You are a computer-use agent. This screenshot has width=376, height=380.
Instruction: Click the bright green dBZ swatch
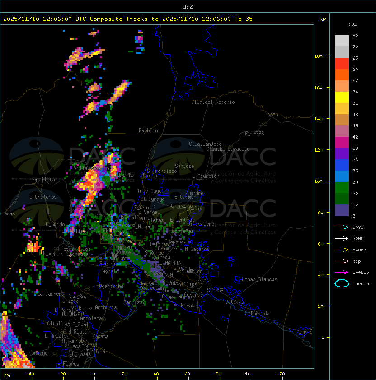pyautogui.click(x=342, y=188)
